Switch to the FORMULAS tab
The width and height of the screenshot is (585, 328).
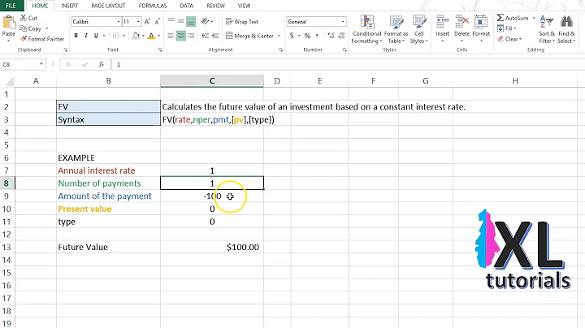pos(153,6)
